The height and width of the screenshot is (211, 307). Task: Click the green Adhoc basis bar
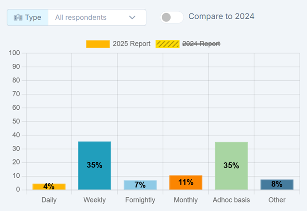pos(231,165)
